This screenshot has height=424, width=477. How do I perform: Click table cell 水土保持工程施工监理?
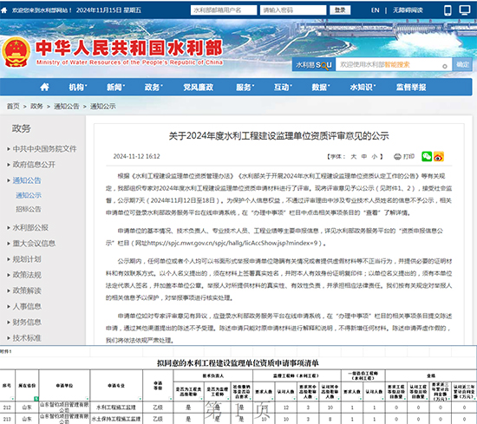[116, 419]
